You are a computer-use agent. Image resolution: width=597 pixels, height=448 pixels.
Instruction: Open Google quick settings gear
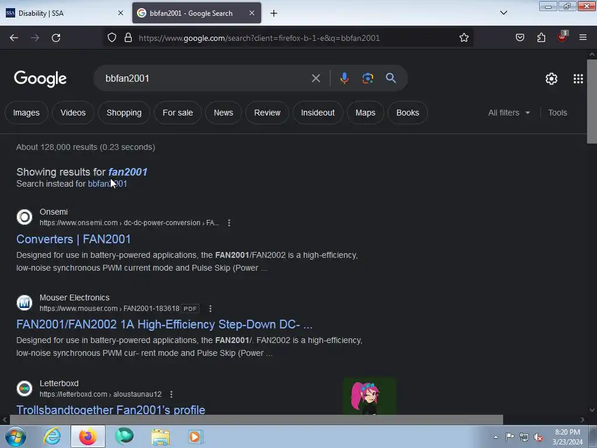pos(552,79)
